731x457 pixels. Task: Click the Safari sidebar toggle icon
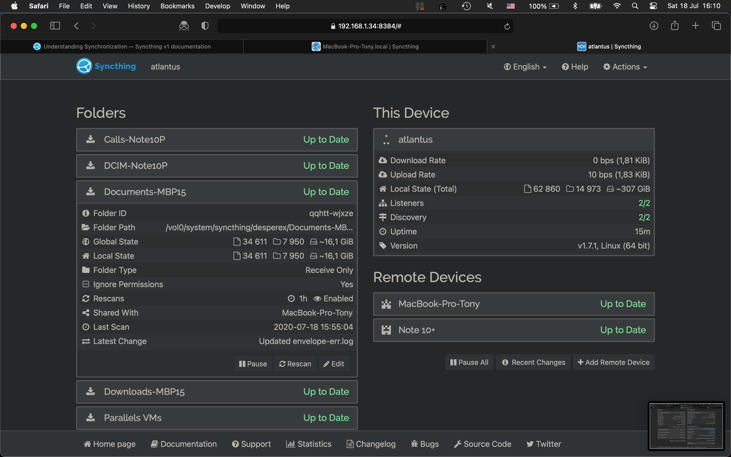pos(55,26)
